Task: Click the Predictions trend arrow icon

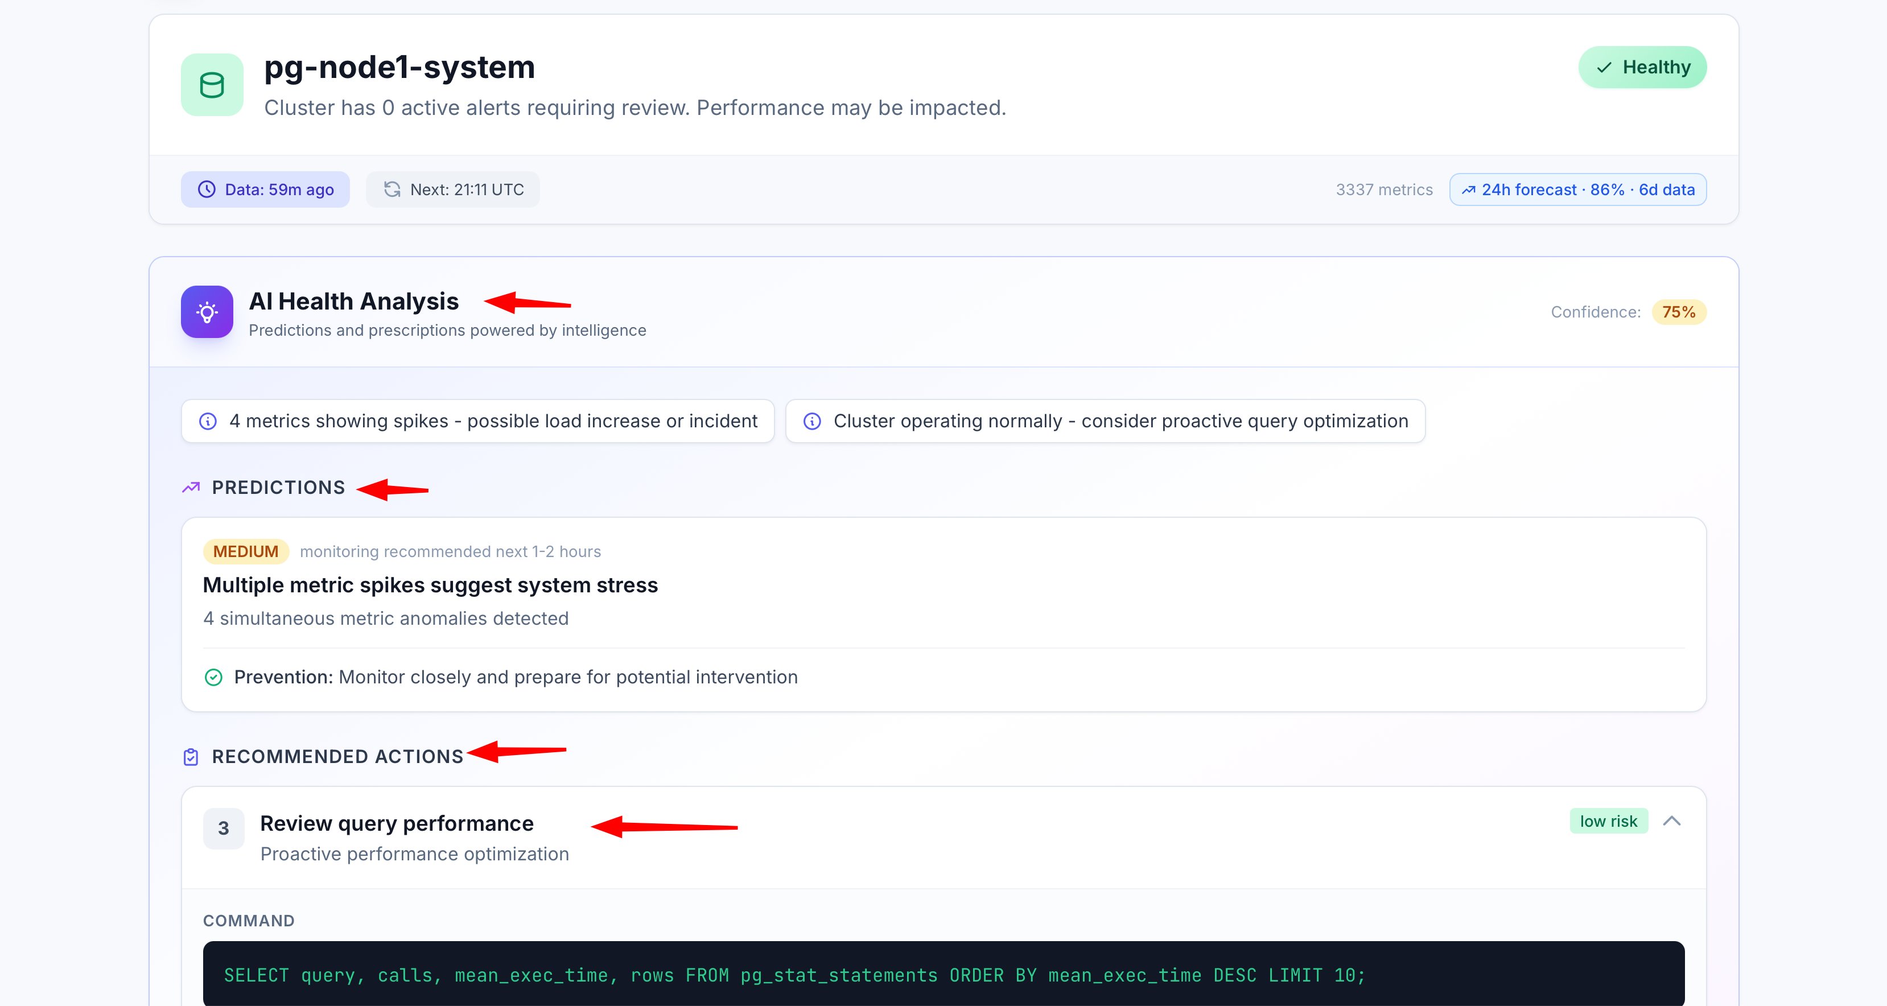Action: click(191, 487)
